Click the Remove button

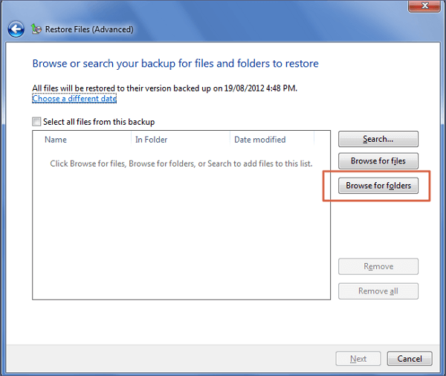(378, 267)
